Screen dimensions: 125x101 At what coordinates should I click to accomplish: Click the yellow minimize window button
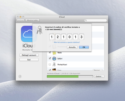20,17
